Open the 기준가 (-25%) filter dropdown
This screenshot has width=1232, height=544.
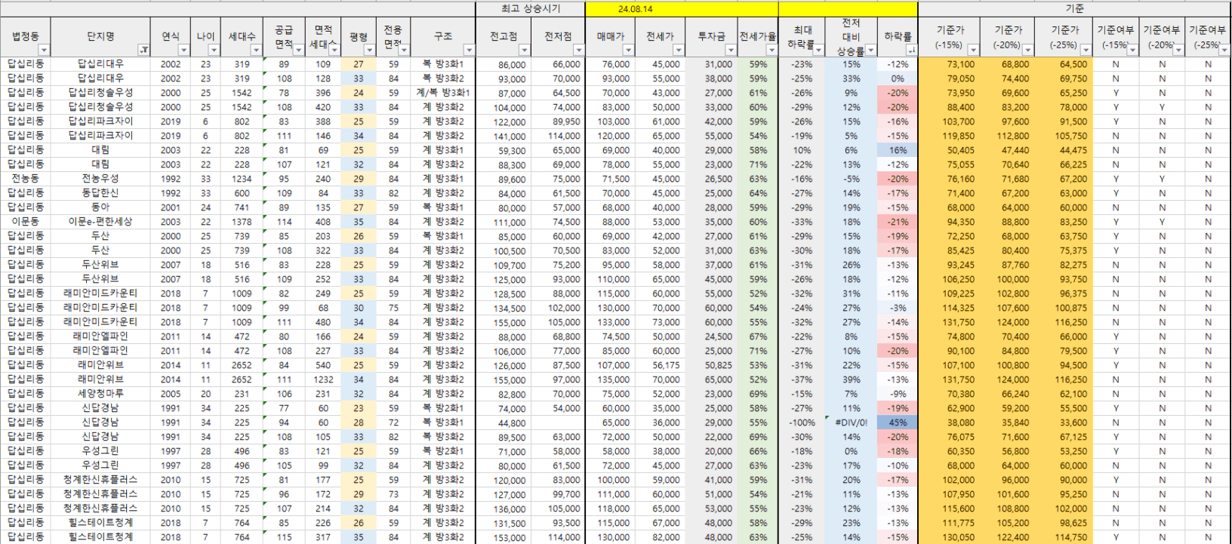point(1086,51)
